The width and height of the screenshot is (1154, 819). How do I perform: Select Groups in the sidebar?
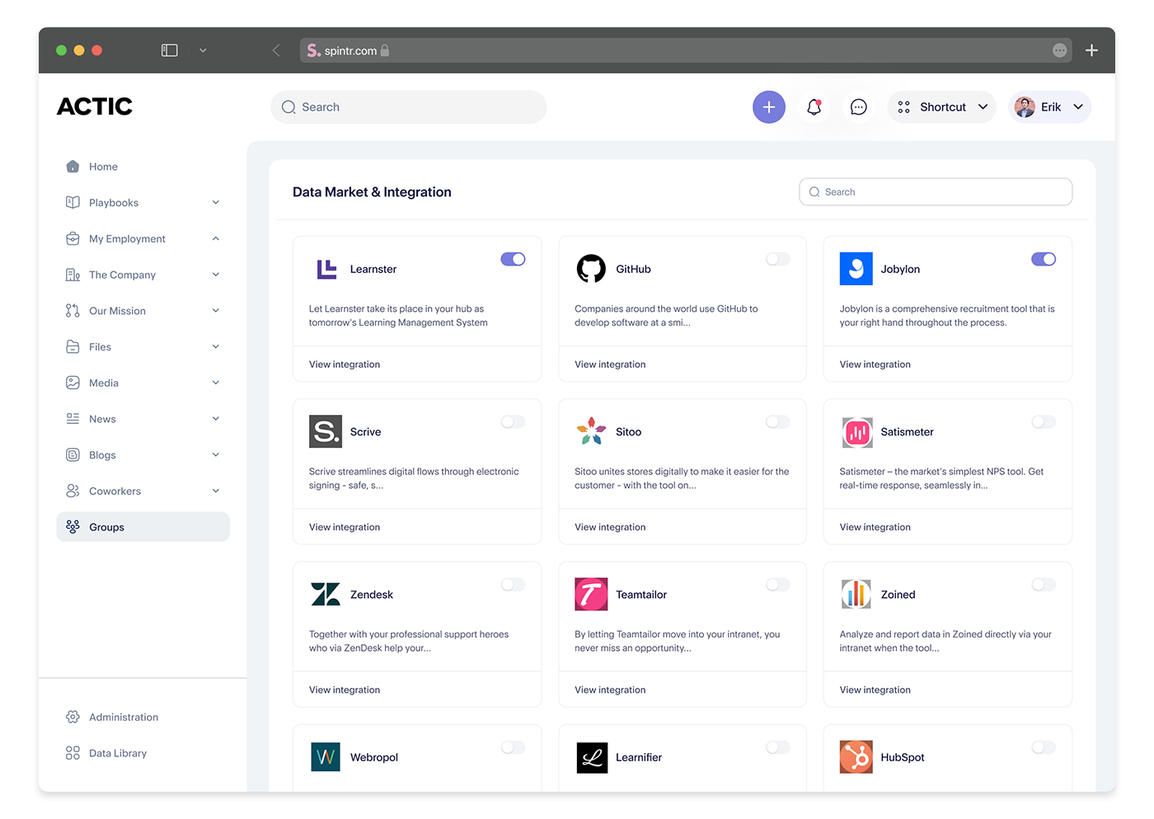[x=143, y=527]
